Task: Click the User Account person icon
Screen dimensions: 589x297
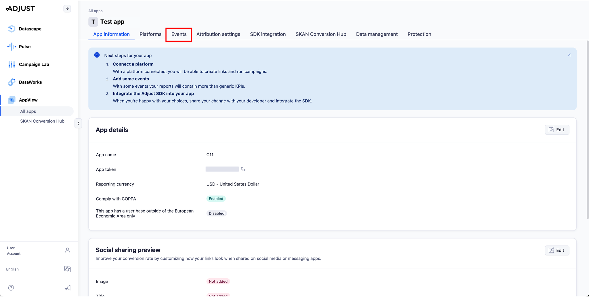Action: point(68,250)
